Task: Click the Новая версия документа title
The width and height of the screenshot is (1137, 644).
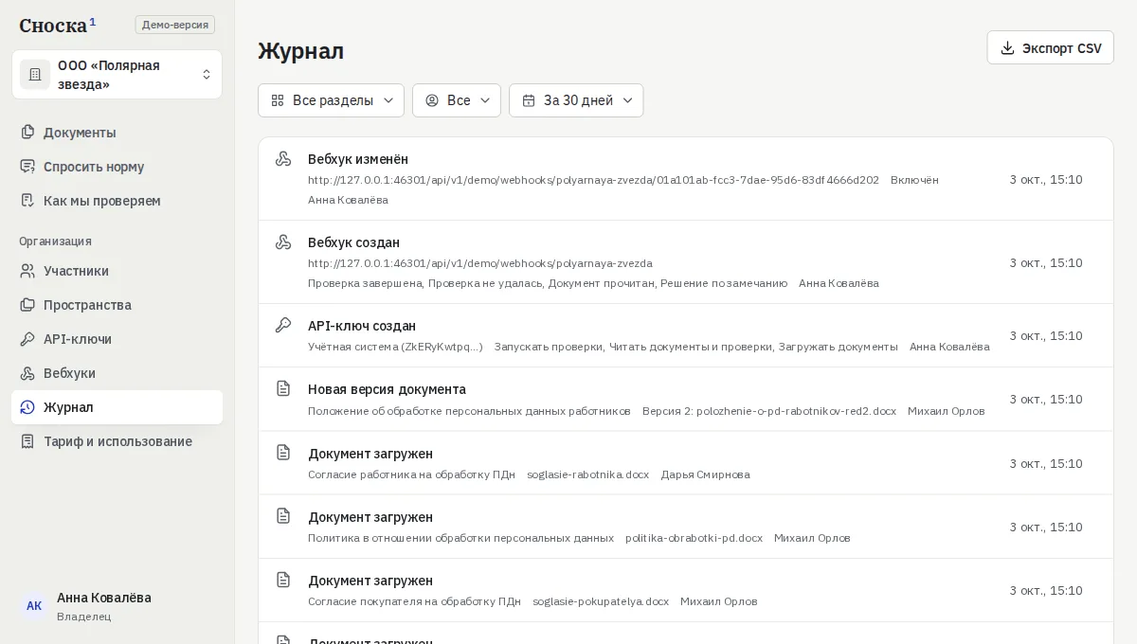Action: pos(387,389)
